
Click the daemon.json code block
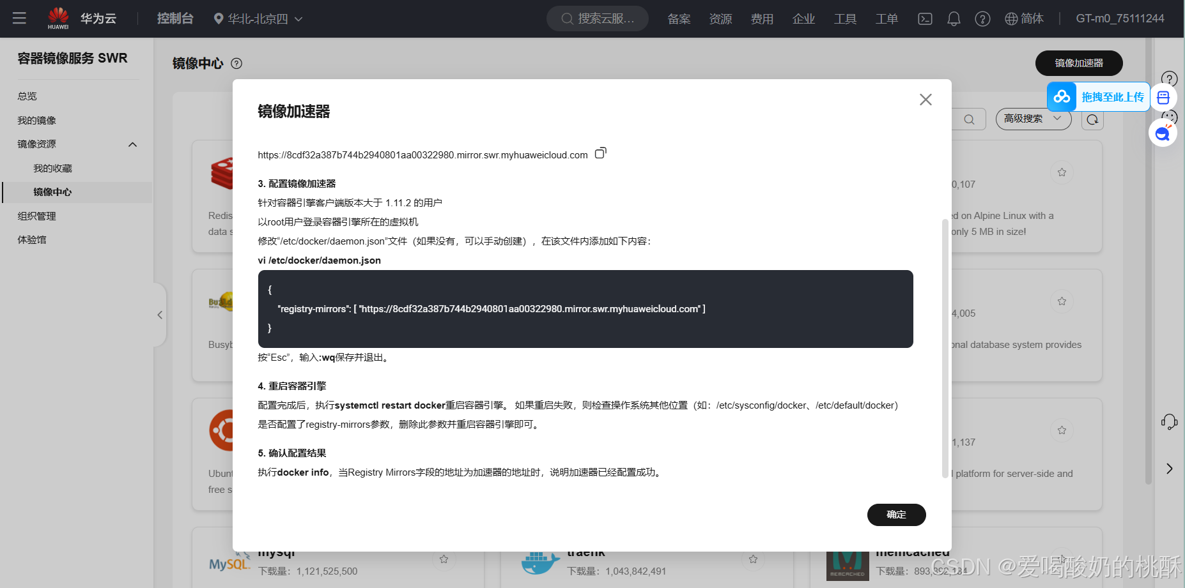coord(585,309)
